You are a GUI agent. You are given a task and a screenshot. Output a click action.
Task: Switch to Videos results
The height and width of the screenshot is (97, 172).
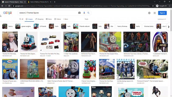(58, 19)
